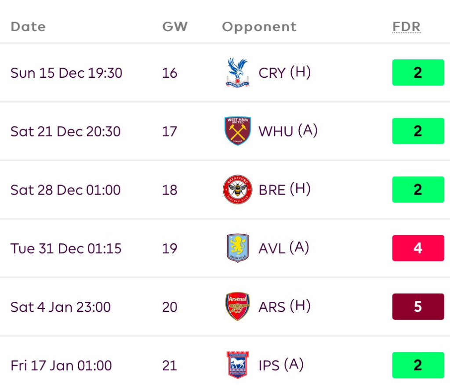Click the red FDR 4 badge

click(x=418, y=248)
